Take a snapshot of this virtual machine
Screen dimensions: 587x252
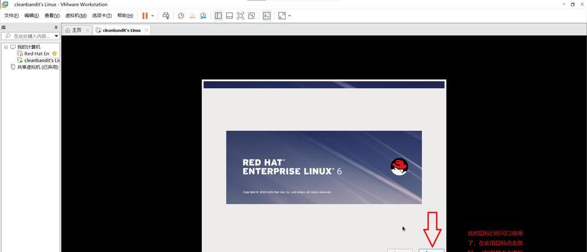click(181, 16)
